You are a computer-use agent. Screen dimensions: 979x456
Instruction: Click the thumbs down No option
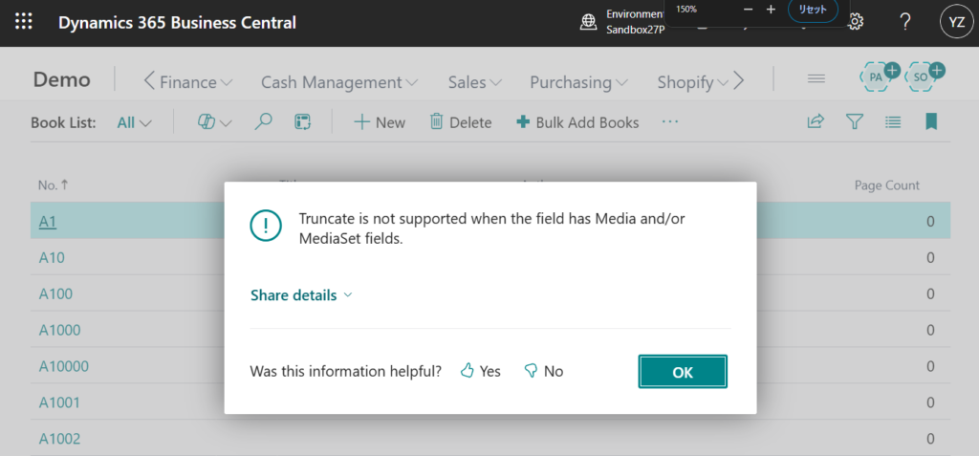(543, 371)
